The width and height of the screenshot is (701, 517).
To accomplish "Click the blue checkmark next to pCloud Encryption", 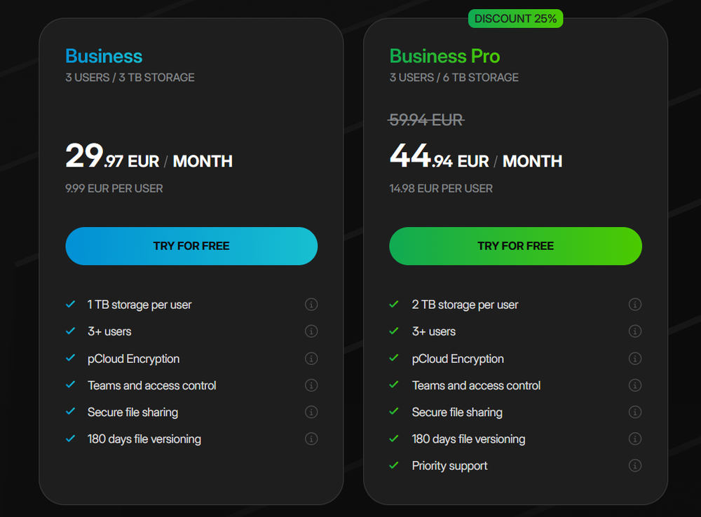I will point(70,358).
